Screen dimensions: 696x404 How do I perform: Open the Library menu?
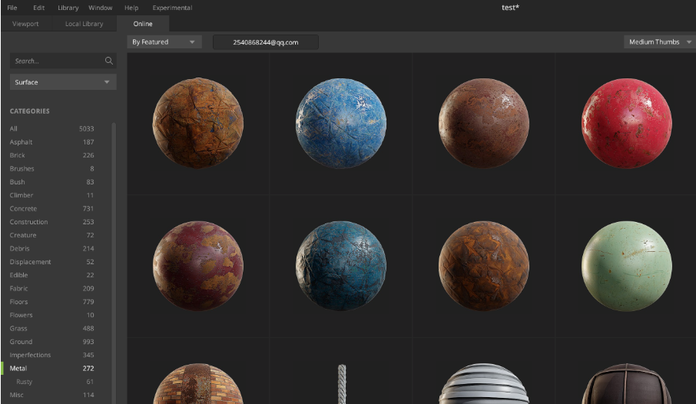pyautogui.click(x=68, y=8)
